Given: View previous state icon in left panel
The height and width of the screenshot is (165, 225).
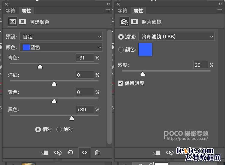Looking at the screenshot, I should pos(58,153).
